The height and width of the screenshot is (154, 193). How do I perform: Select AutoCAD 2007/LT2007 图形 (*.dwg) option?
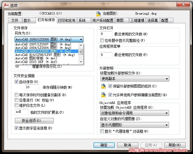pos(47,44)
